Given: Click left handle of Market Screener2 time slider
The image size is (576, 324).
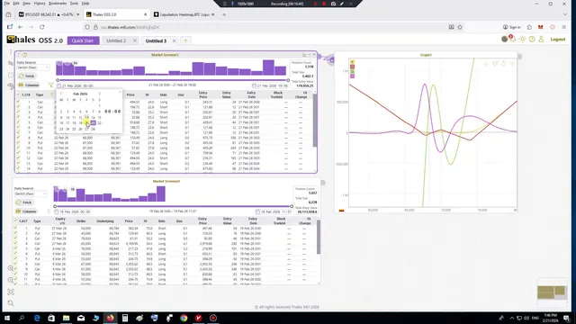Looking at the screenshot, I should (x=55, y=206).
